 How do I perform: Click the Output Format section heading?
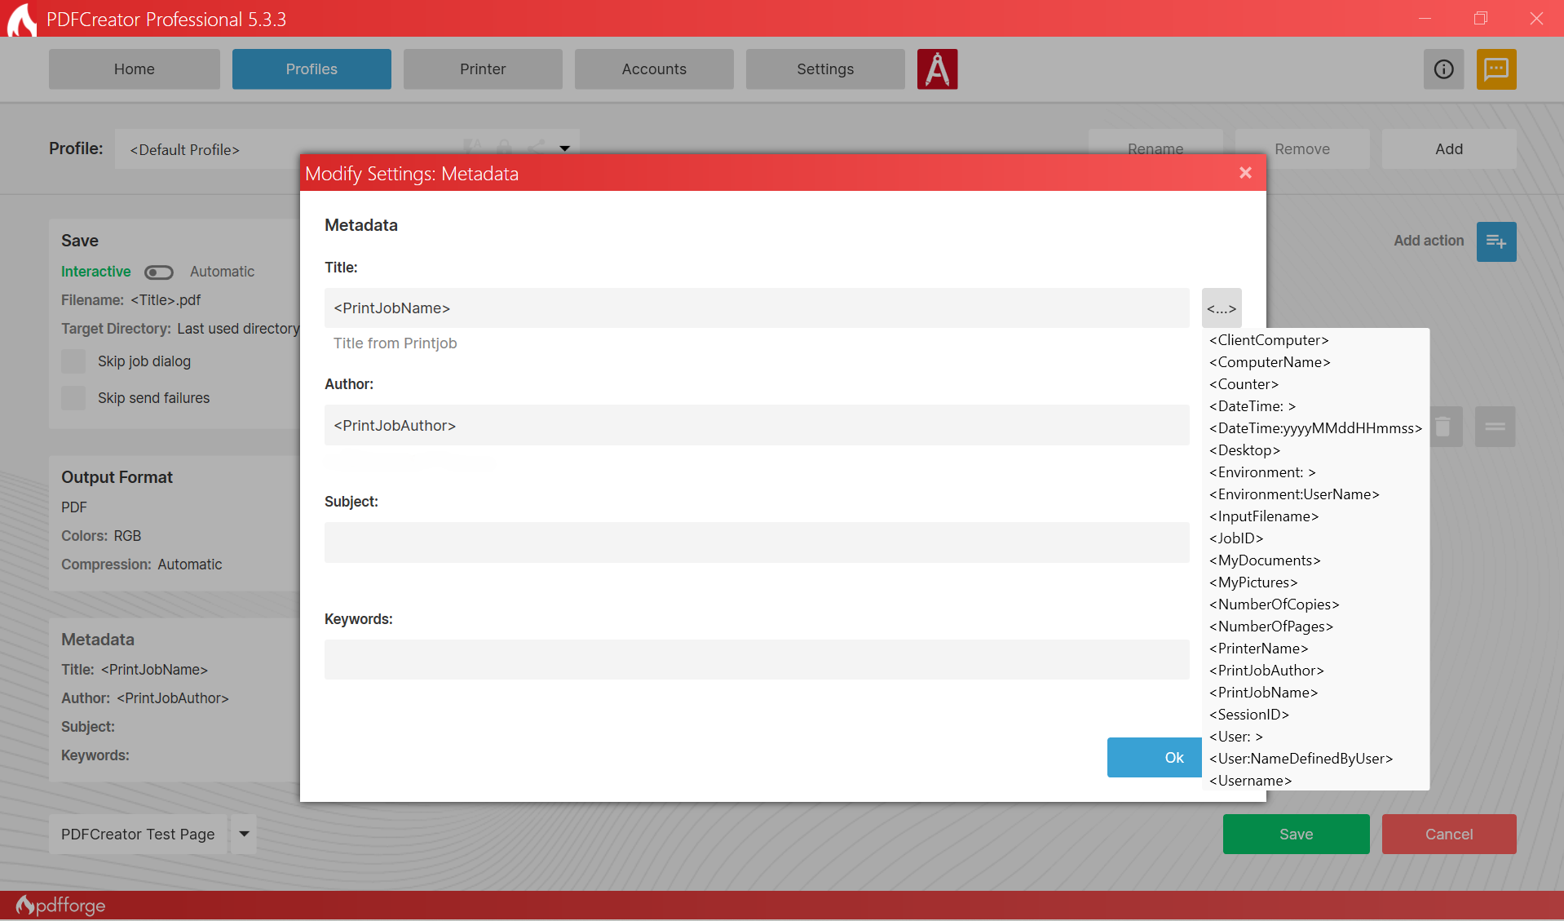(x=117, y=477)
